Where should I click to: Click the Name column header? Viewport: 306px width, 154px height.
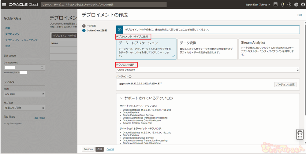pos(55,43)
